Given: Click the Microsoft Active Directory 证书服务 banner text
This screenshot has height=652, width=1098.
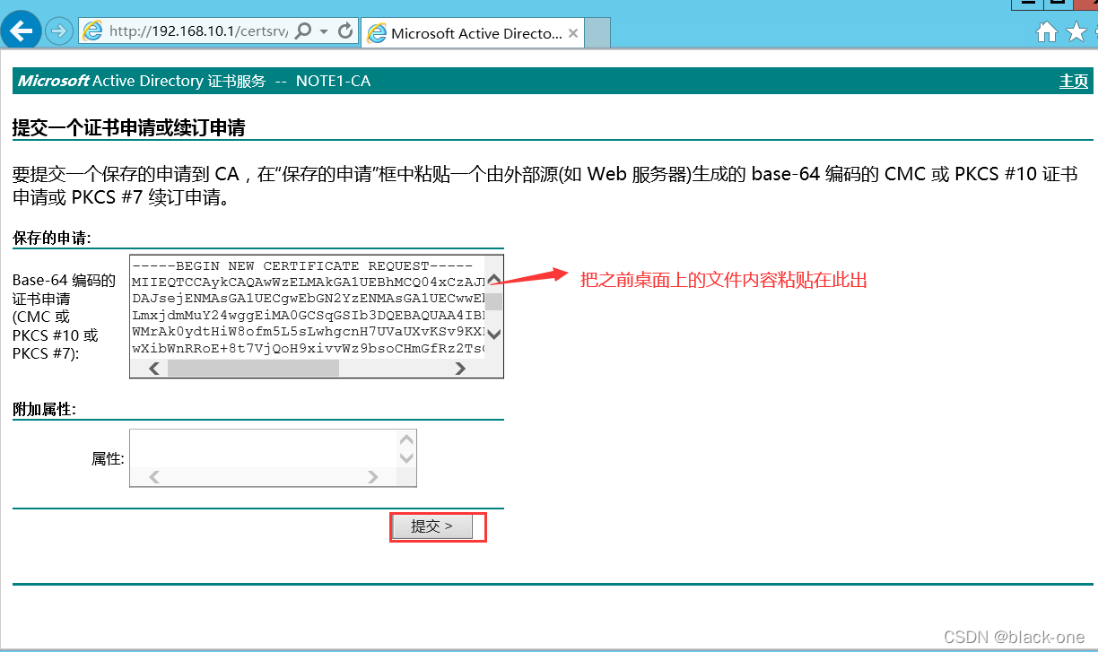Looking at the screenshot, I should (x=142, y=81).
